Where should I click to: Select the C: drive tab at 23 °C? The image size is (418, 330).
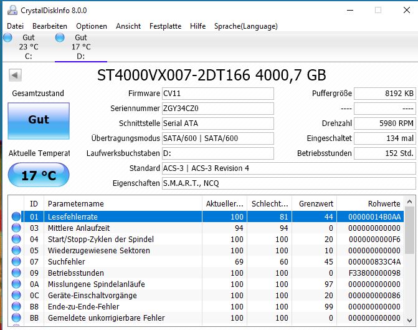pyautogui.click(x=28, y=47)
